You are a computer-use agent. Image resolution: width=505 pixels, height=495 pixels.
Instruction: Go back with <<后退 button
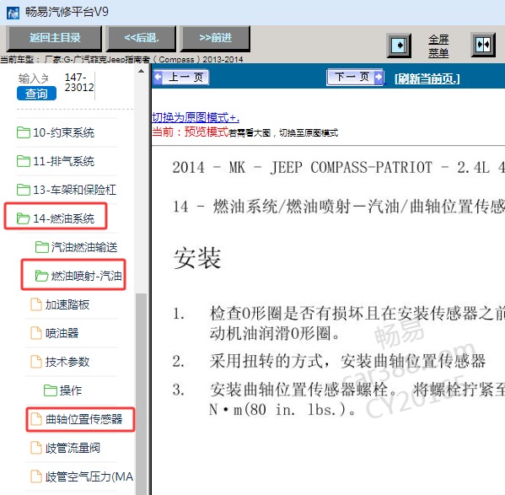click(x=141, y=38)
